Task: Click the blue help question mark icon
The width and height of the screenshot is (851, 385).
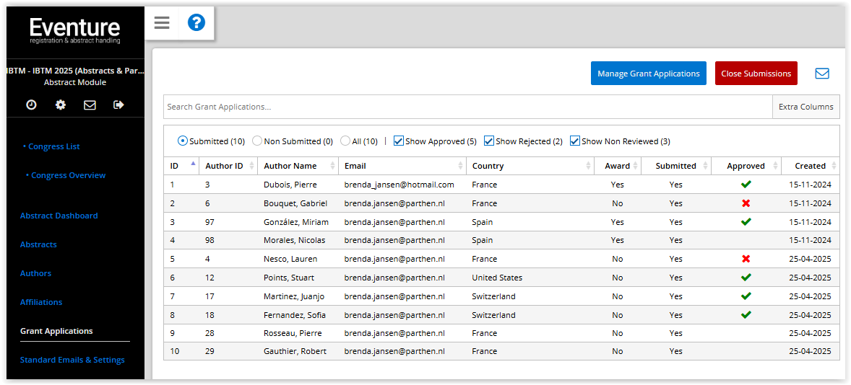Action: (x=196, y=23)
